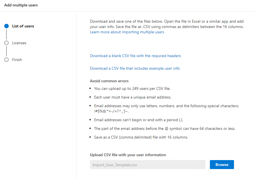Screen dimensions: 255x178
Task: Click the unique email address bullet text
Action: (x=133, y=97)
